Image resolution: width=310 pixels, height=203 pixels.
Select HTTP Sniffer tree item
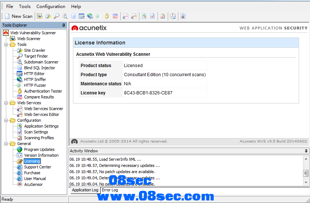[35, 79]
